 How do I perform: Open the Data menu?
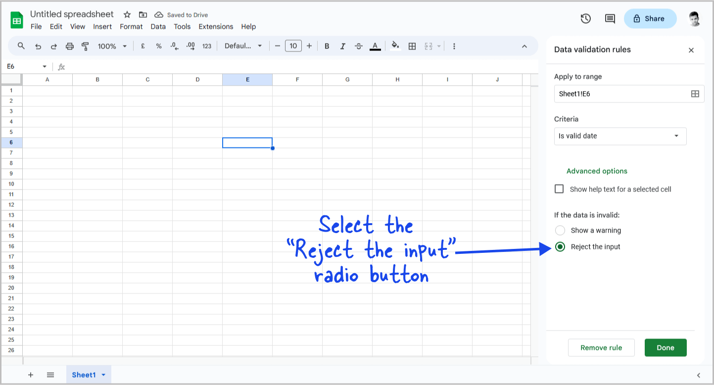click(158, 26)
